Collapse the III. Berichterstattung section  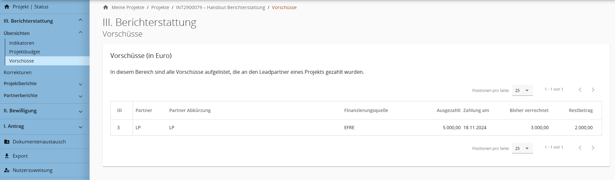click(x=81, y=20)
